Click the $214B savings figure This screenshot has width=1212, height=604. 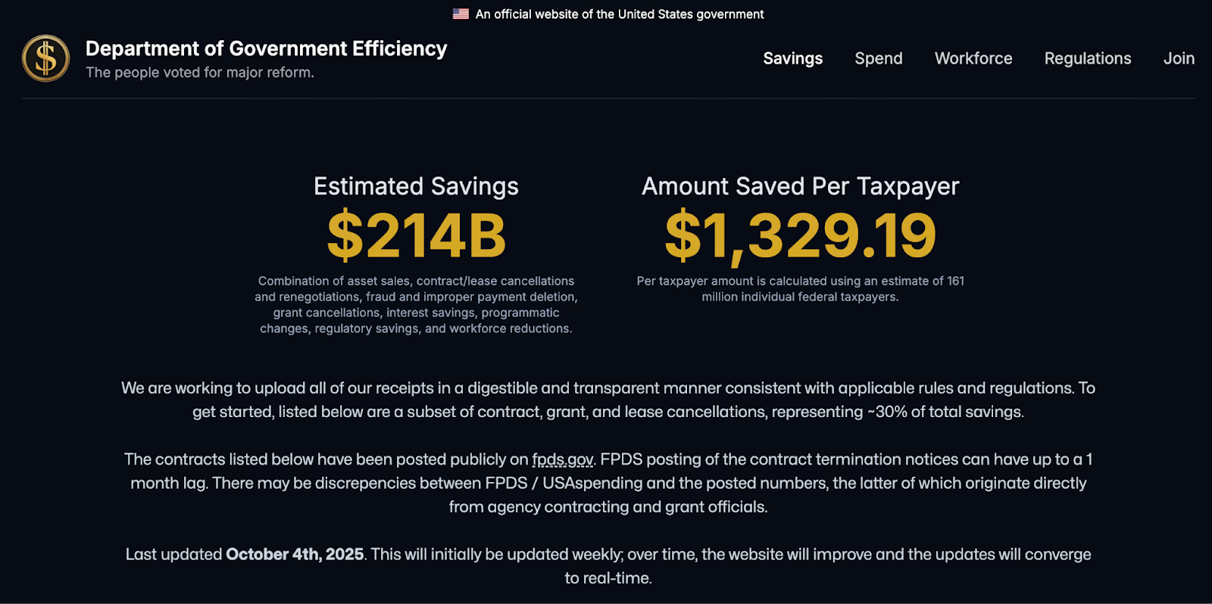click(x=416, y=236)
